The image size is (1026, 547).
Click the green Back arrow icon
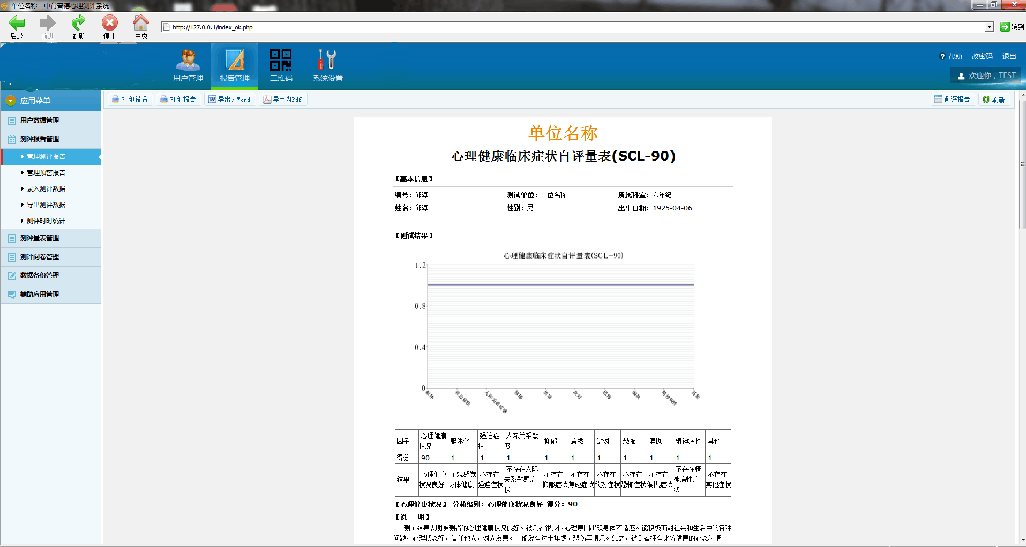pyautogui.click(x=17, y=23)
